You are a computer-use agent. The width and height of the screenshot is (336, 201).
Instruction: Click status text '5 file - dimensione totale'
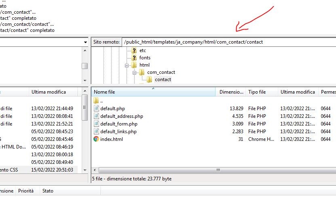[x=132, y=179]
